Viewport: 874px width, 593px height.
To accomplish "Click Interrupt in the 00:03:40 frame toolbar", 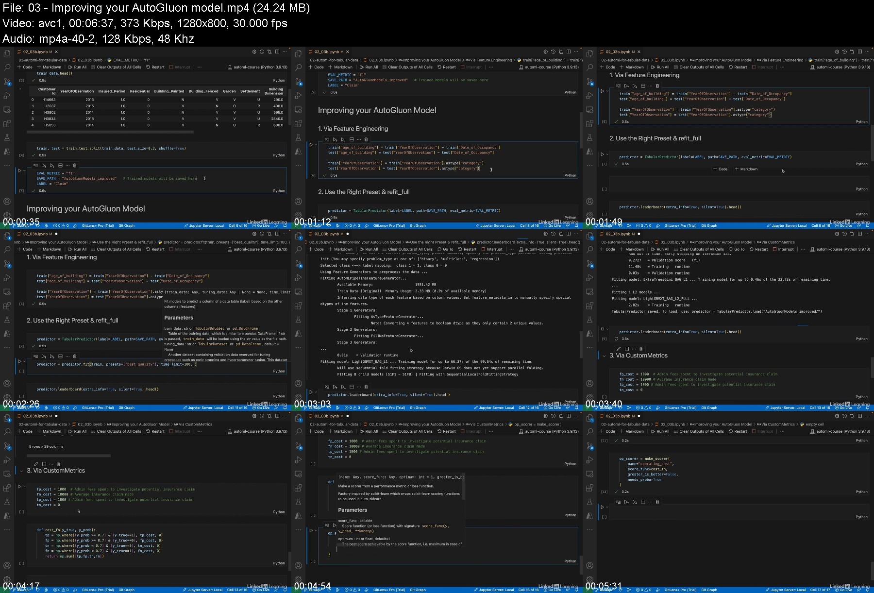I will [x=783, y=249].
